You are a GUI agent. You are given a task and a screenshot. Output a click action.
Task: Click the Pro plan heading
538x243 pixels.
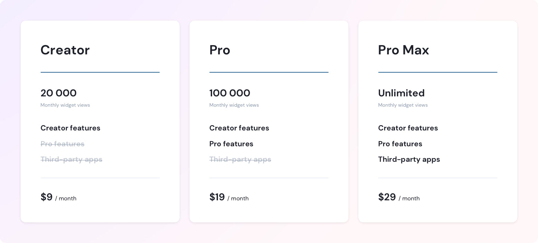(220, 50)
